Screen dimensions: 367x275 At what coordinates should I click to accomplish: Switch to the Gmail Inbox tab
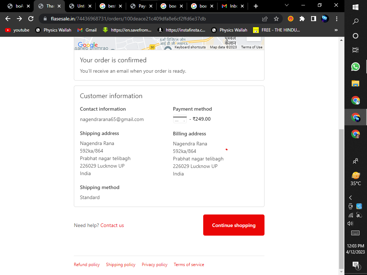[233, 6]
